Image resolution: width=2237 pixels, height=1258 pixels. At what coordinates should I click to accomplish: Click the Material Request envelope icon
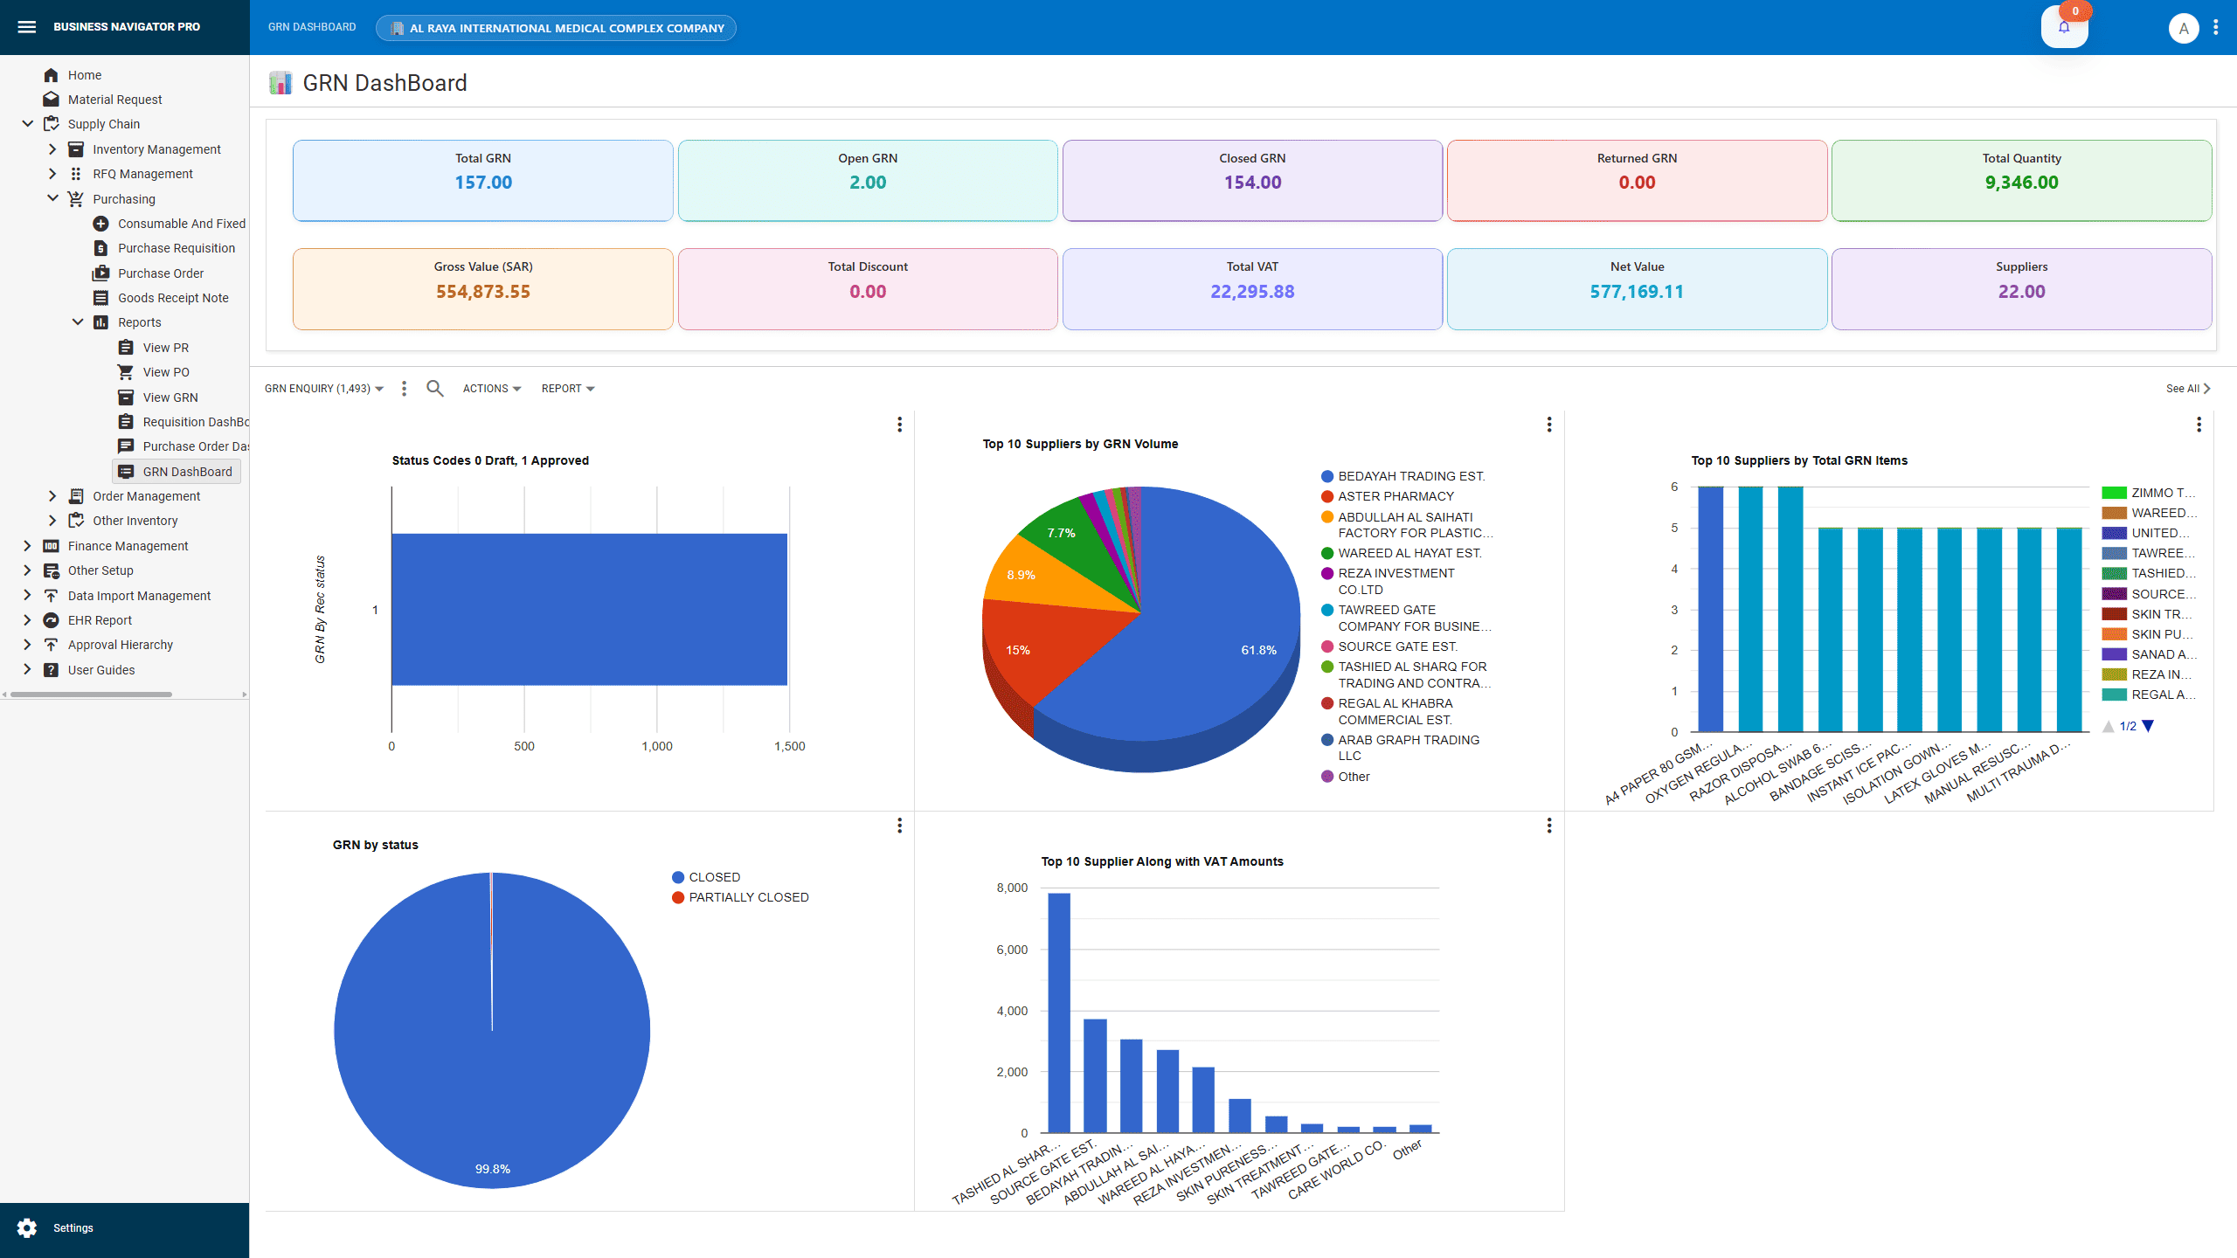click(x=51, y=99)
